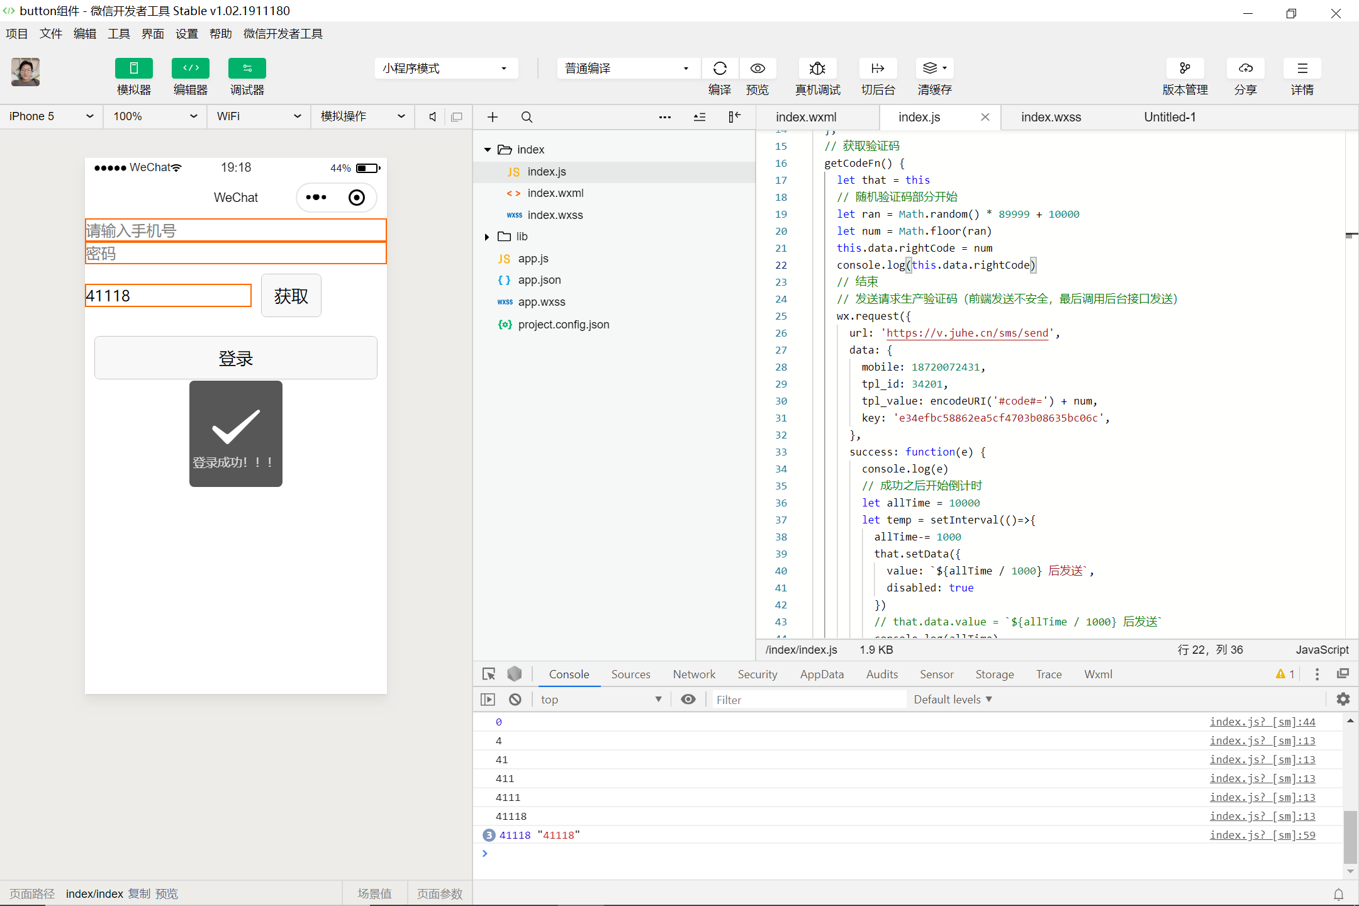This screenshot has height=906, width=1359.
Task: Click the notification bell icon
Action: [1339, 894]
